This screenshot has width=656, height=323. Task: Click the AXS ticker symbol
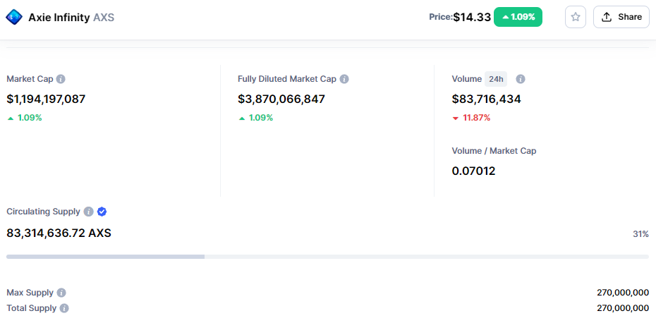point(103,18)
